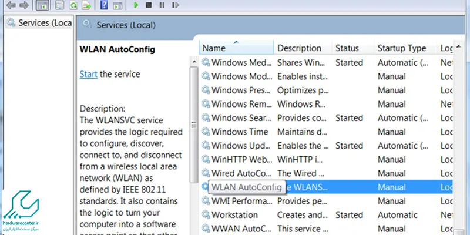470x235 pixels.
Task: Select the Windows Mod... service name
Action: (x=241, y=76)
